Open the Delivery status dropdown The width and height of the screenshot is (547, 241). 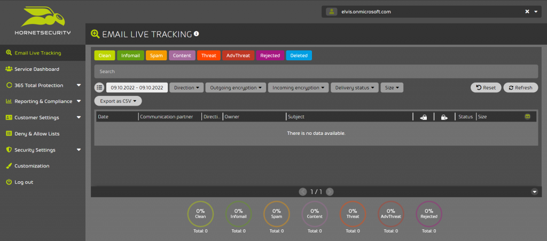(x=355, y=87)
